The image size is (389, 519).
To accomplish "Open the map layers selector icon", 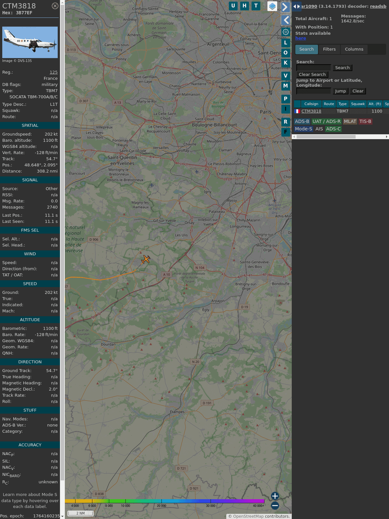I will (272, 6).
